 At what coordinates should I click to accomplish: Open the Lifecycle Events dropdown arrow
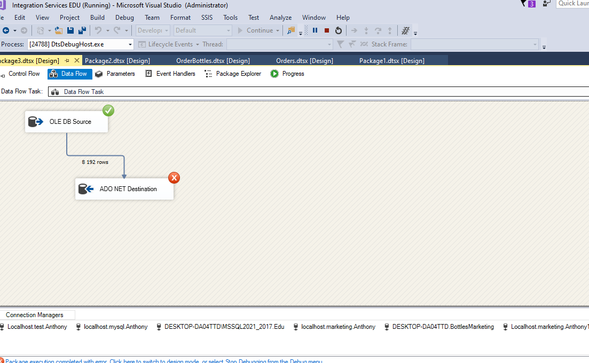tap(197, 44)
